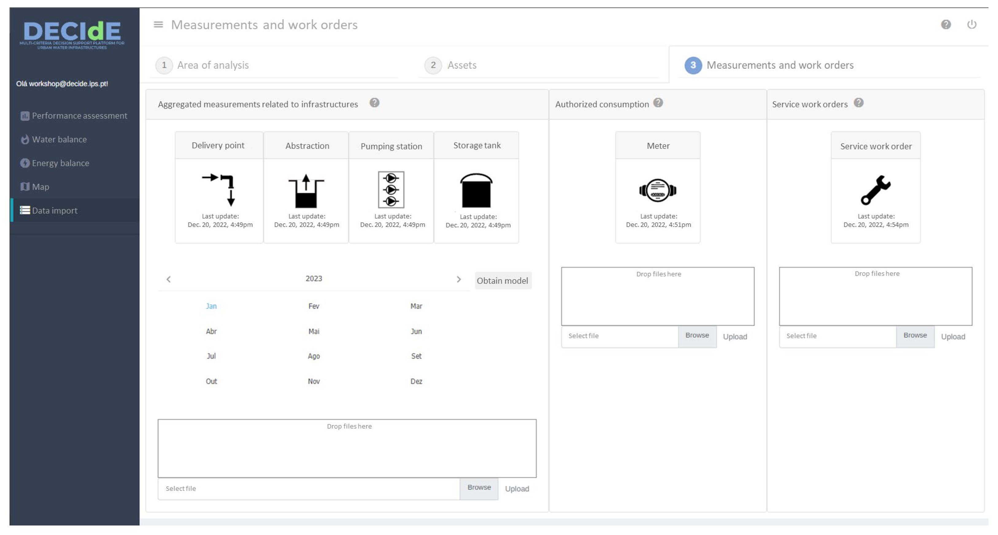Screen dimensions: 998x535
Task: Select the Abstraction icon card
Action: (306, 191)
